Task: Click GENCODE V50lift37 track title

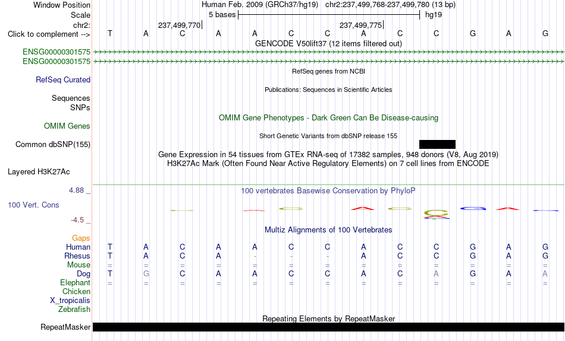Action: pyautogui.click(x=329, y=43)
